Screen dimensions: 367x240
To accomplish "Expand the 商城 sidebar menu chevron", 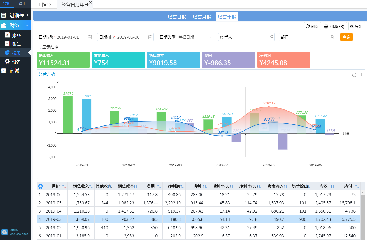I will click(27, 71).
